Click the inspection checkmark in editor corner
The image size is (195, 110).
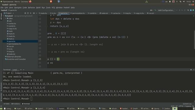[x=193, y=16]
